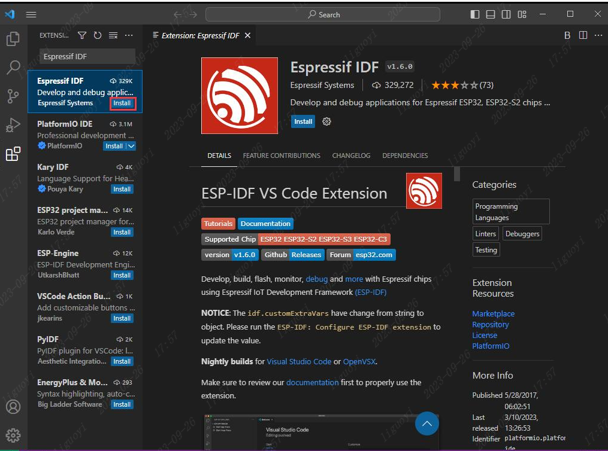Install EnergyPlus extension
The width and height of the screenshot is (608, 451).
point(122,404)
